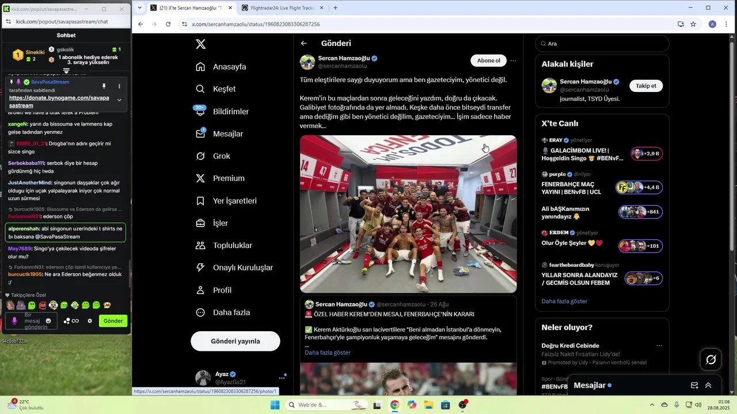Send chat message with Gönder
The width and height of the screenshot is (737, 414).
[x=113, y=321]
